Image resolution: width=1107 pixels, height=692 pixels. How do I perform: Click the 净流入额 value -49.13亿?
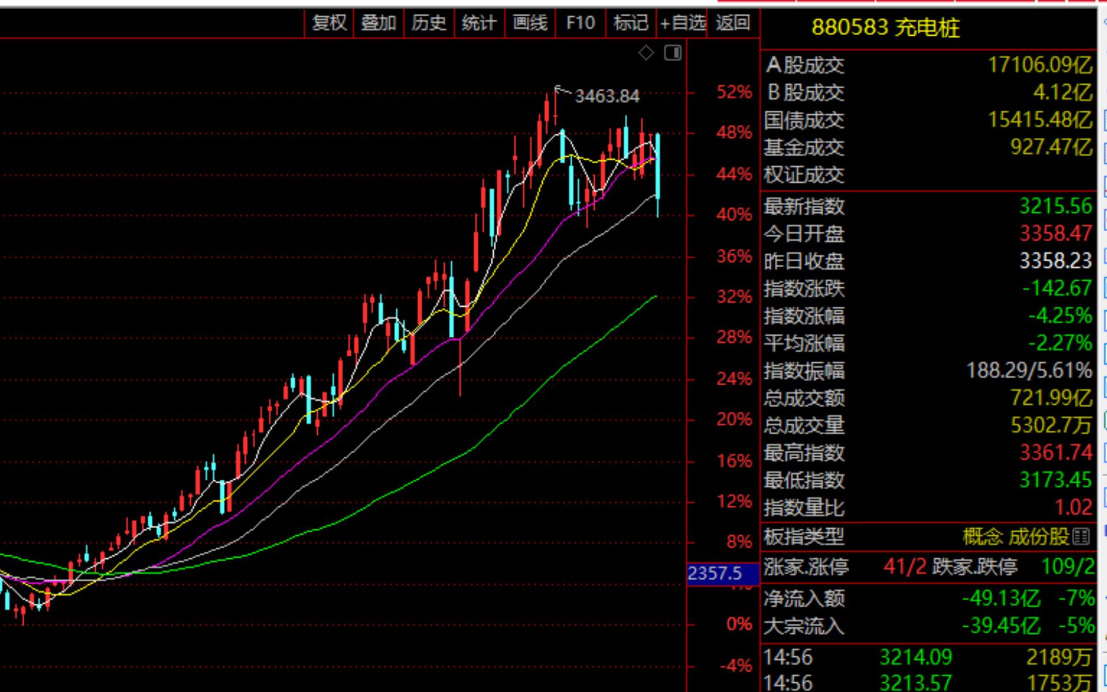point(1001,599)
